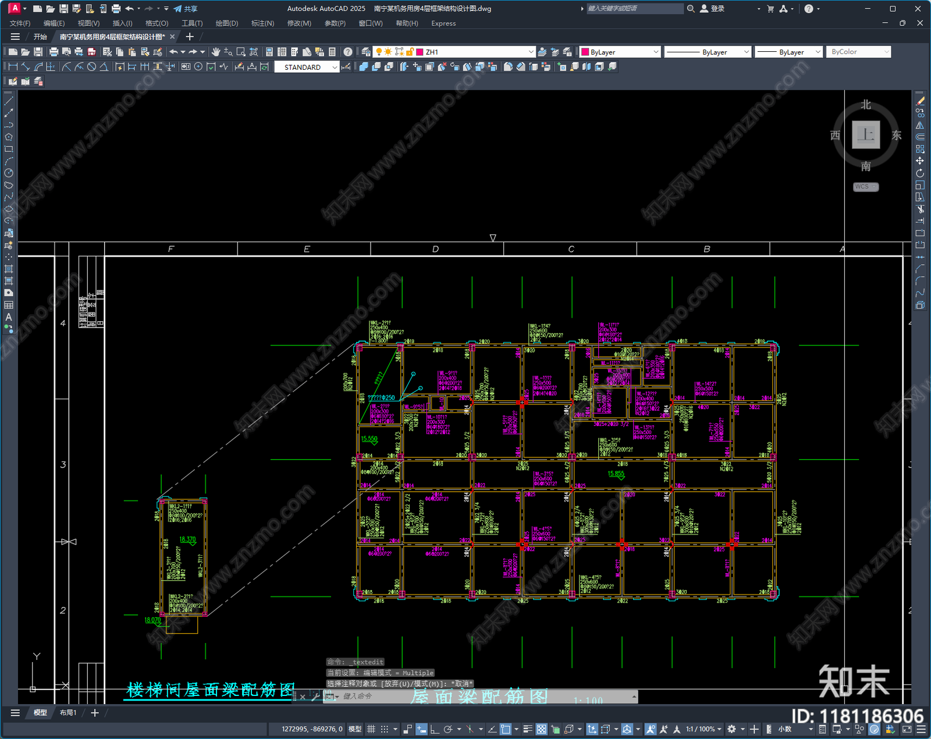Screen dimensions: 931x739
Task: Click the 登录 sign-in button
Action: pyautogui.click(x=713, y=9)
